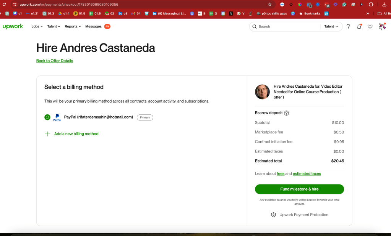
Task: Open the 'o1.4' Google Drive bookmark
Action: pyautogui.click(x=64, y=13)
